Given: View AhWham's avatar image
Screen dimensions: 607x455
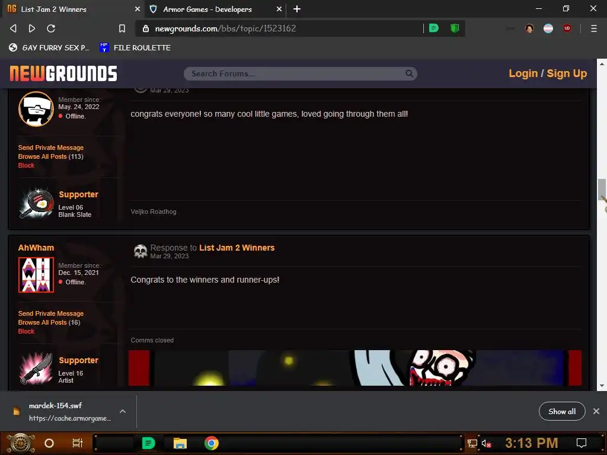Looking at the screenshot, I should point(36,275).
